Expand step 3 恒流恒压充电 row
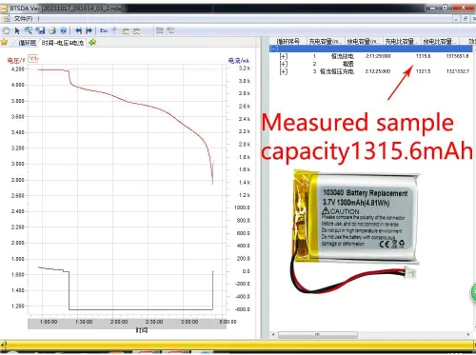Screen dimensions: 476x355 coord(284,71)
